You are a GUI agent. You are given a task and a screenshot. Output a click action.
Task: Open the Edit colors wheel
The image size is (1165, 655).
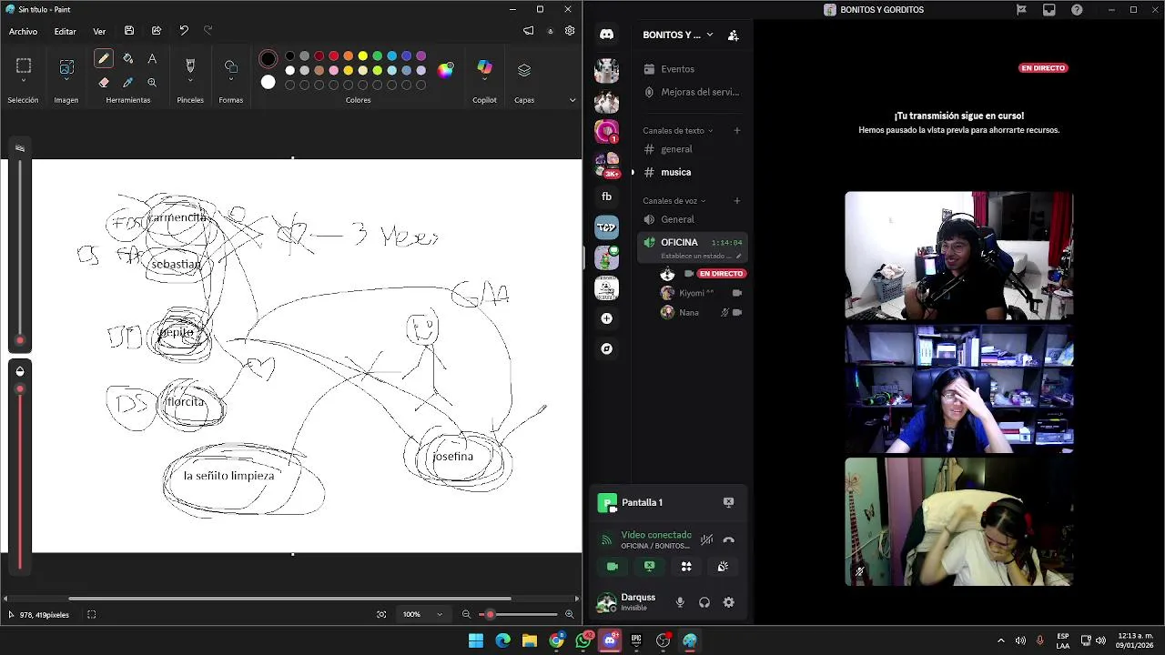point(445,70)
